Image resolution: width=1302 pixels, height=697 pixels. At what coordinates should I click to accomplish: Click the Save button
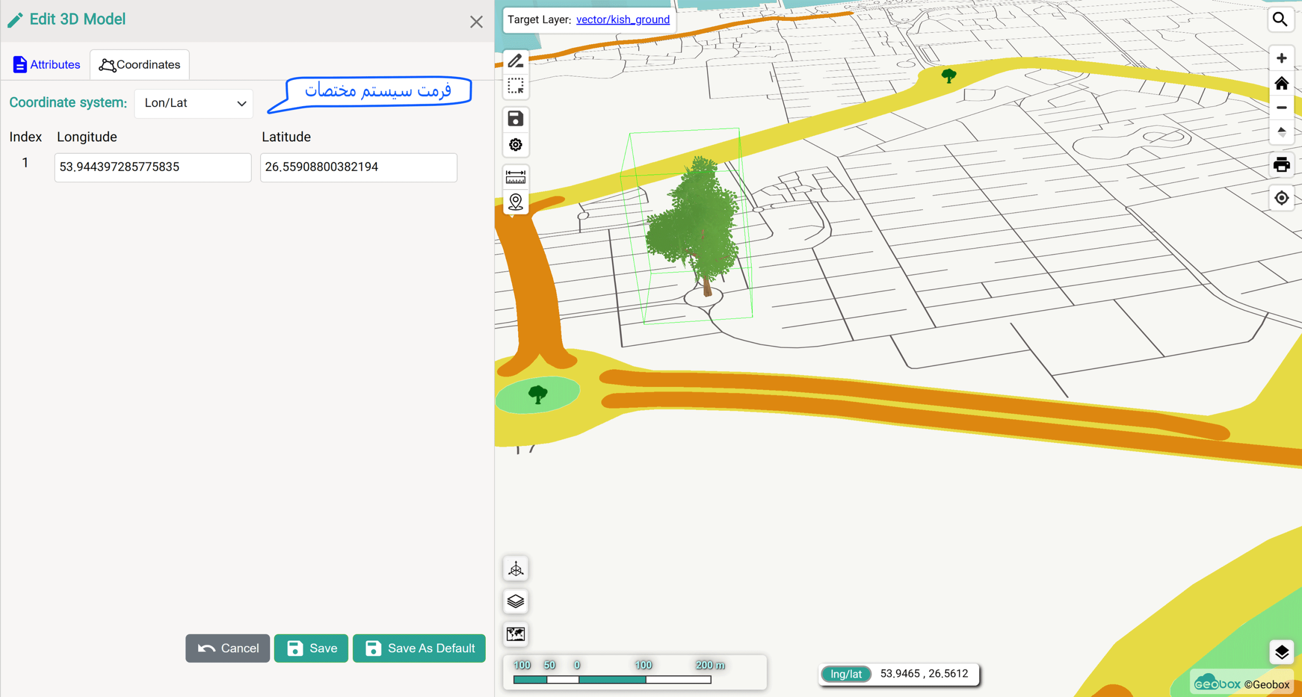(311, 648)
